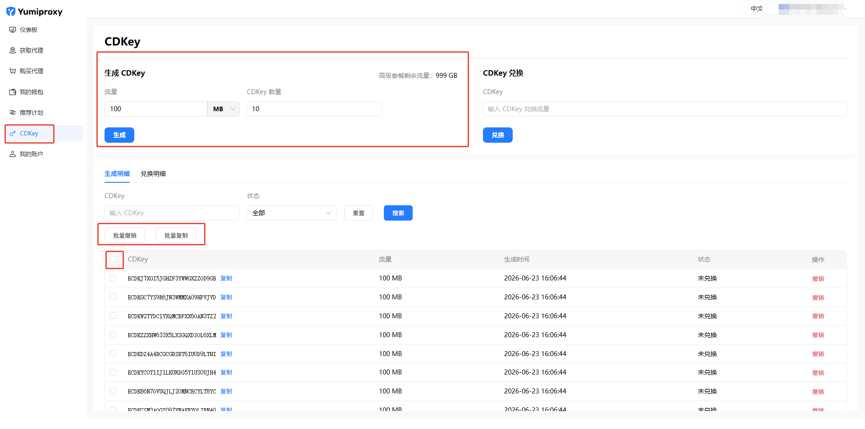Click the 状态 column header in table
The image size is (865, 429).
(704, 259)
